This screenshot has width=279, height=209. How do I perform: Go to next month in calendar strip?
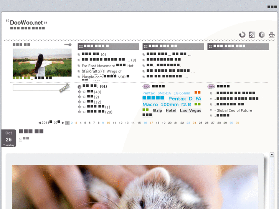63,123
